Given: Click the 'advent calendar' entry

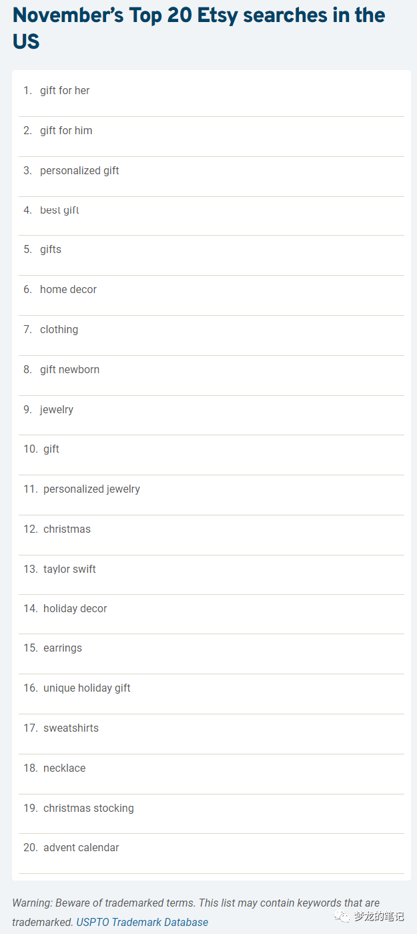Looking at the screenshot, I should click(81, 847).
